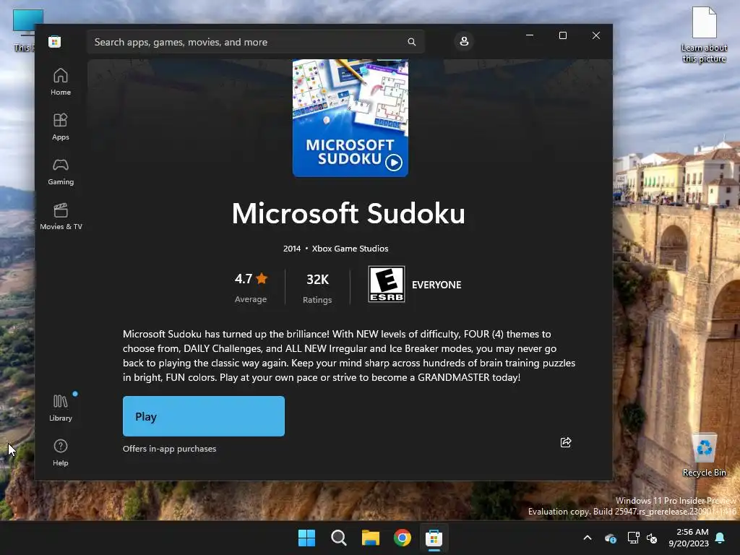Open notifications bell icon
Screen dimensions: 740x555
tap(720, 538)
